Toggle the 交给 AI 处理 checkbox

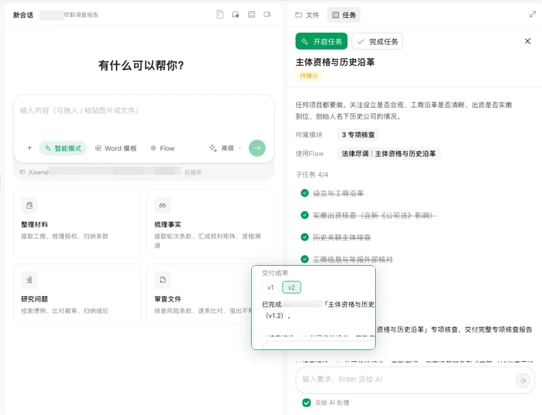point(306,403)
